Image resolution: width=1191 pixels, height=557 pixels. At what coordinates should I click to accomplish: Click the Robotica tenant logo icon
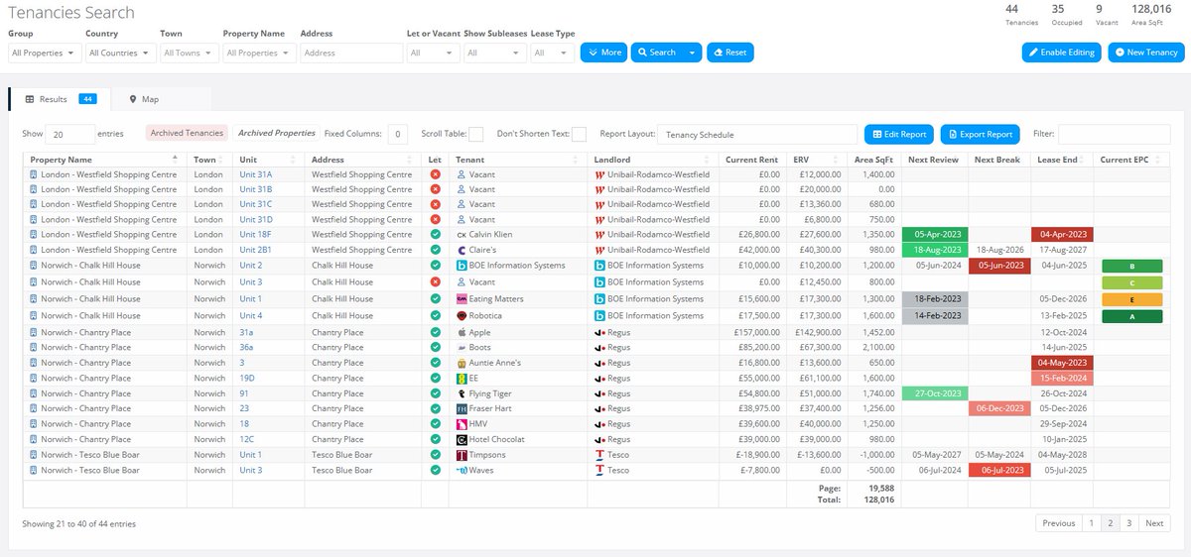click(461, 315)
